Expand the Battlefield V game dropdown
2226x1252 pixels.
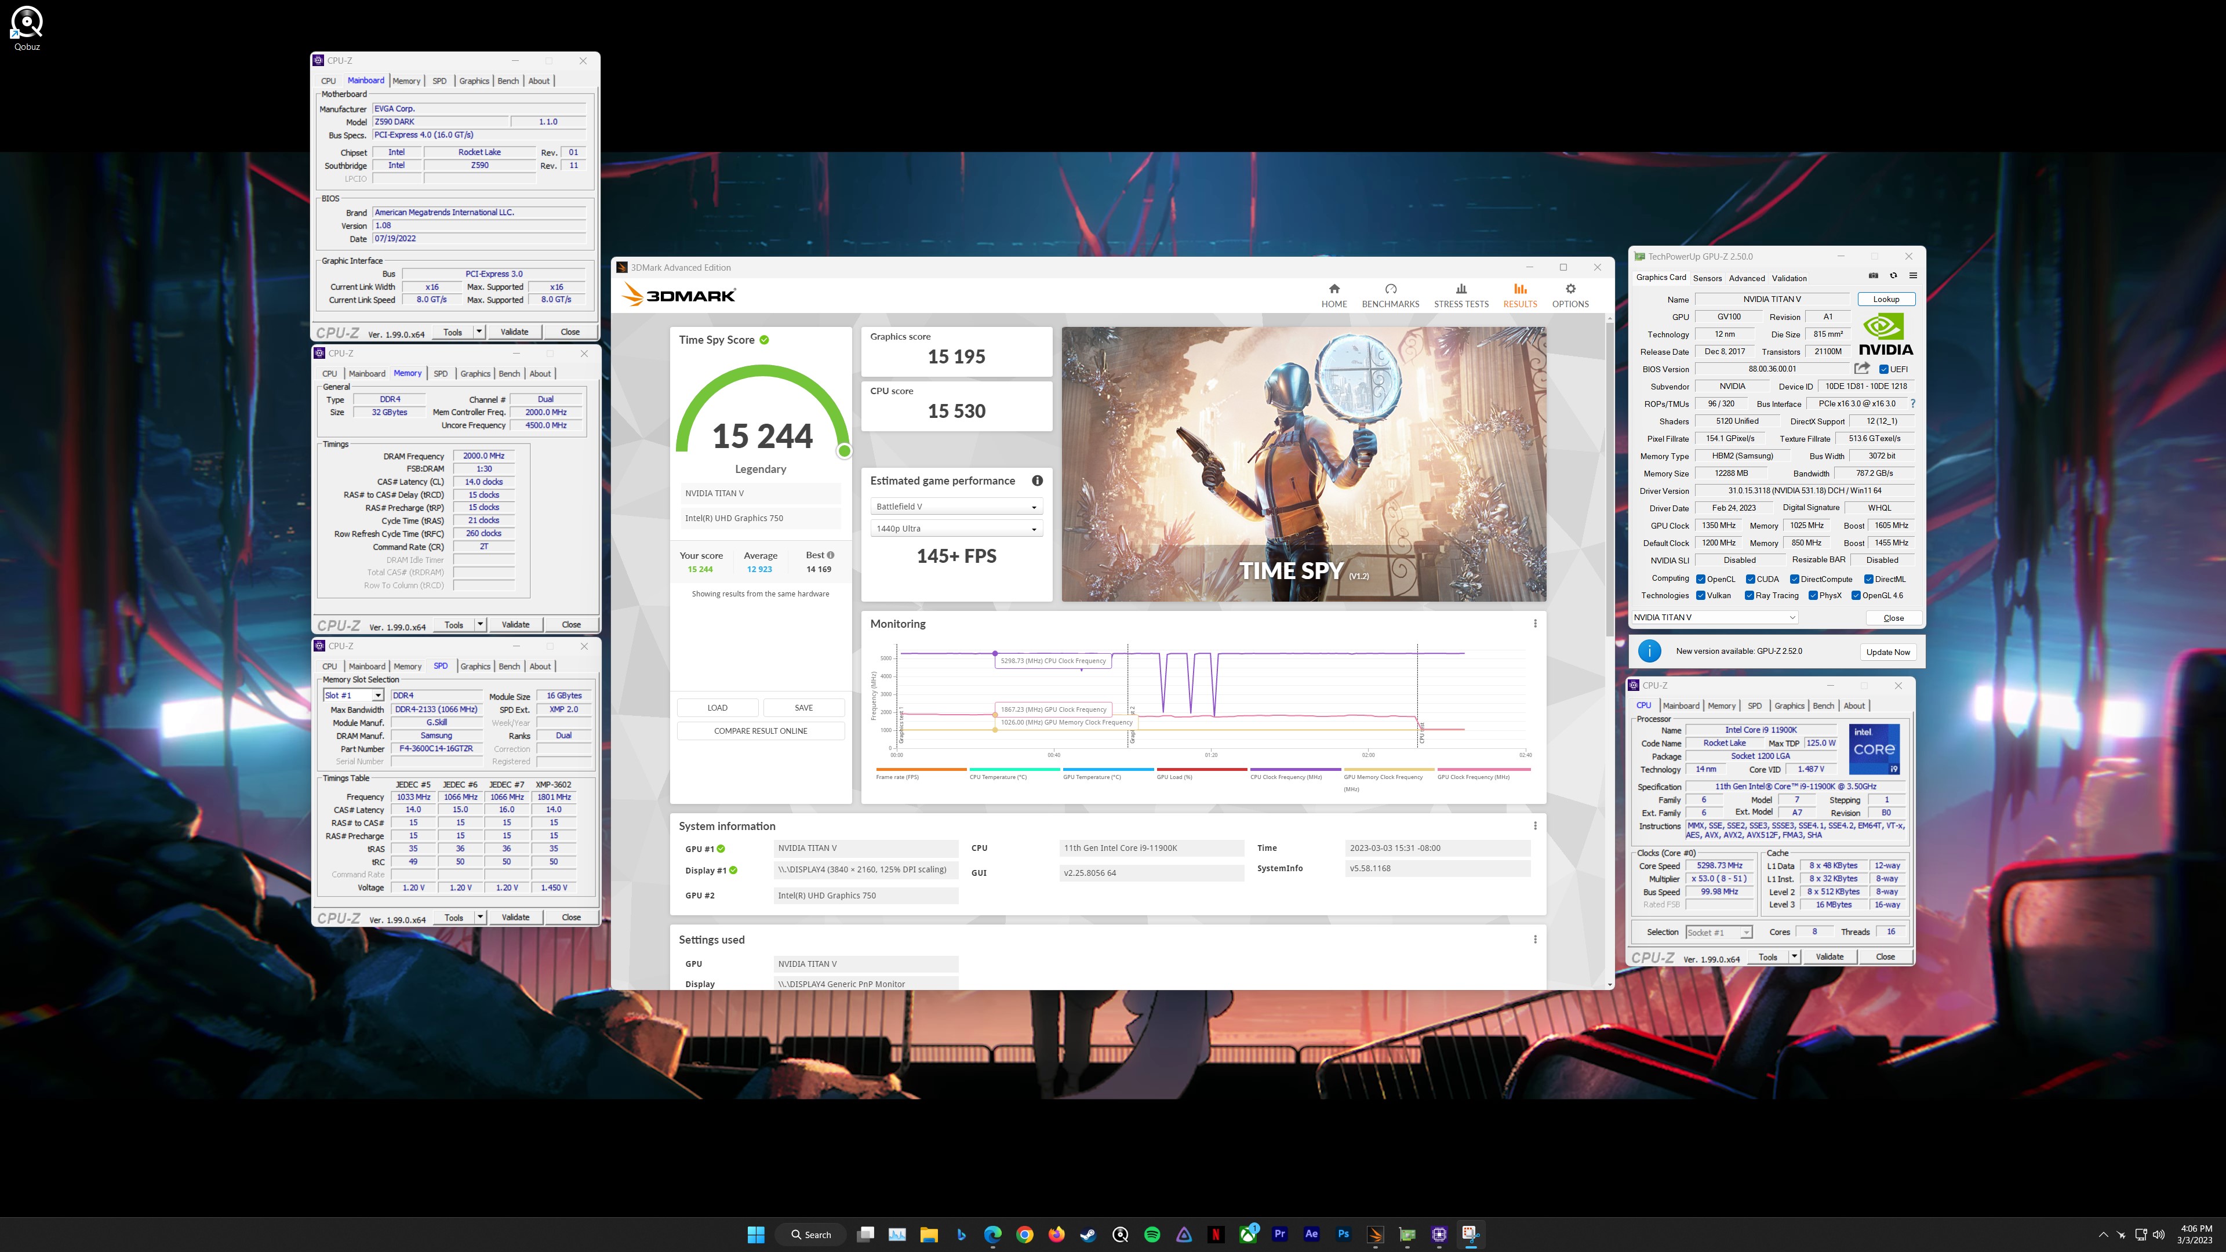point(956,507)
